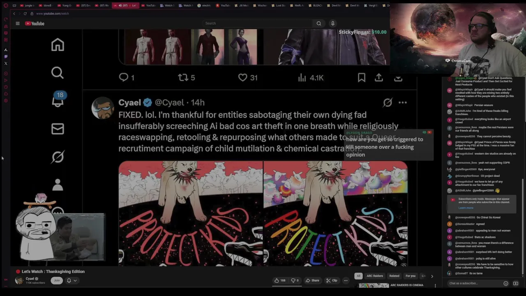Toggle notification bell for Cyael channel
This screenshot has width=526, height=296.
(x=69, y=280)
